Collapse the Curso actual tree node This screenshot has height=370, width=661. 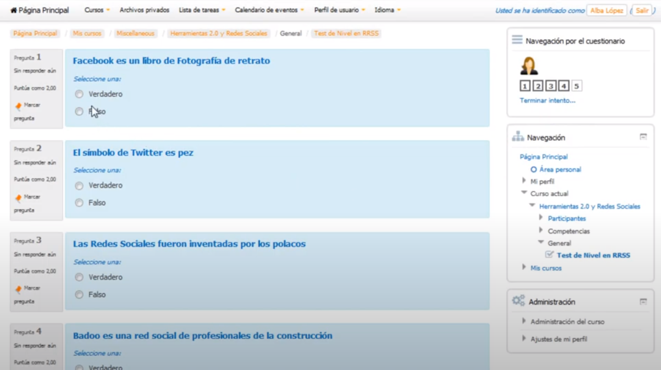point(524,193)
